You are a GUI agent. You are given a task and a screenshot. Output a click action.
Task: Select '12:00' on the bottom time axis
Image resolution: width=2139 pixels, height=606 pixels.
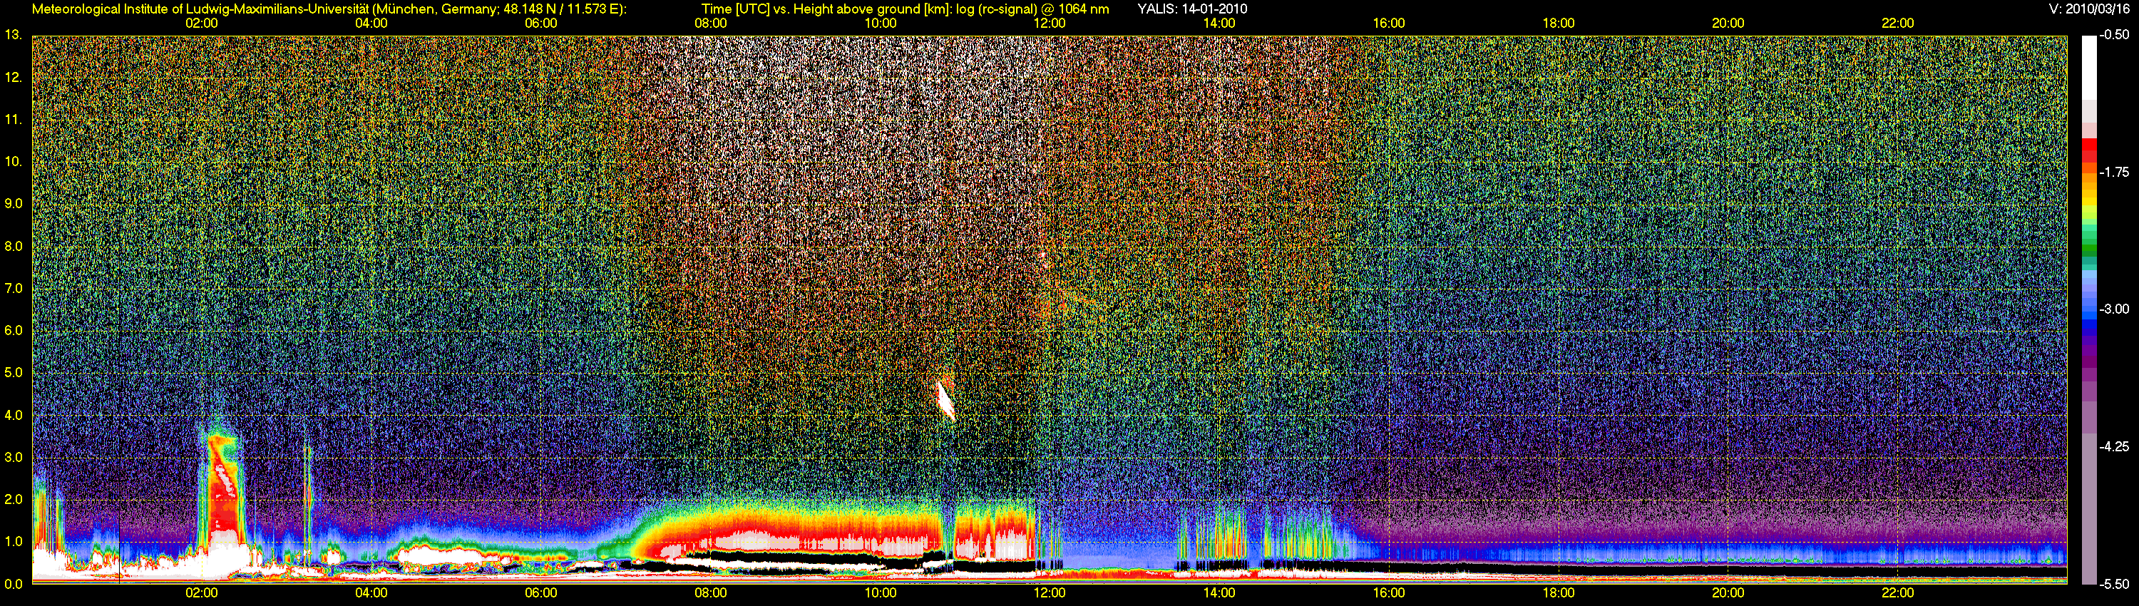1050,592
